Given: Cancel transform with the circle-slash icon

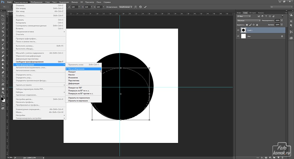Looking at the screenshot, I should (140, 7).
